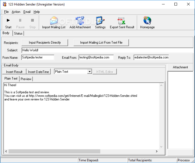The width and height of the screenshot is (195, 163).
Task: Click "This is a Softpedia test" line
Action: (x=27, y=92)
